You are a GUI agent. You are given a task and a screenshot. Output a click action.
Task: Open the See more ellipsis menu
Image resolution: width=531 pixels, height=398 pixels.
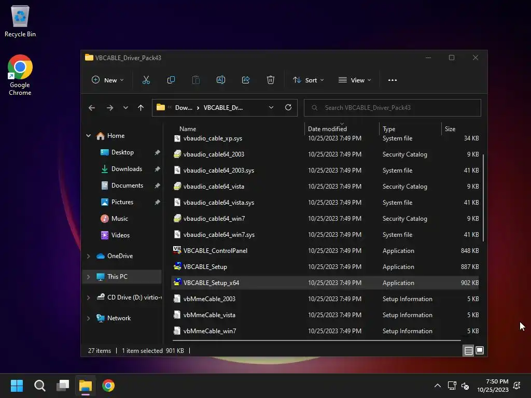(393, 80)
